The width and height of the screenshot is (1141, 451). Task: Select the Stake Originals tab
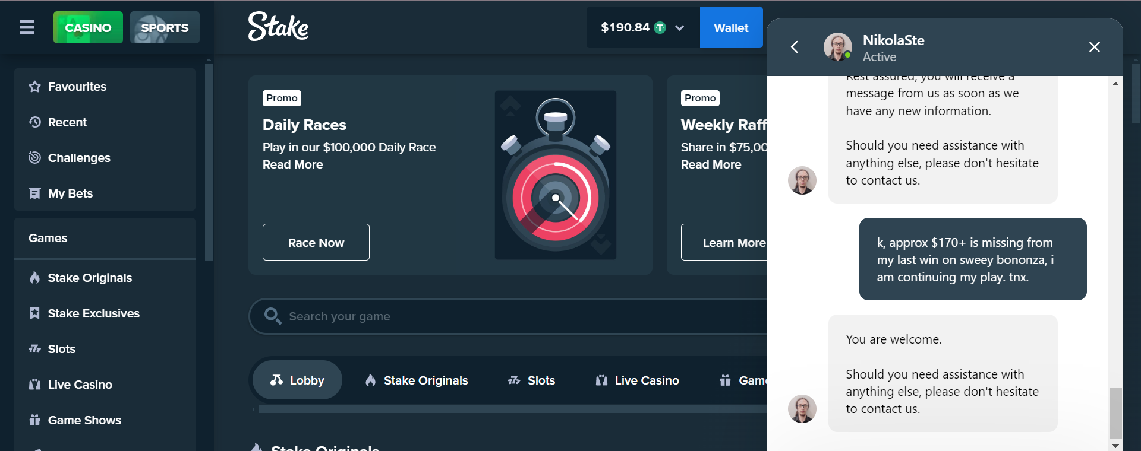pyautogui.click(x=417, y=380)
